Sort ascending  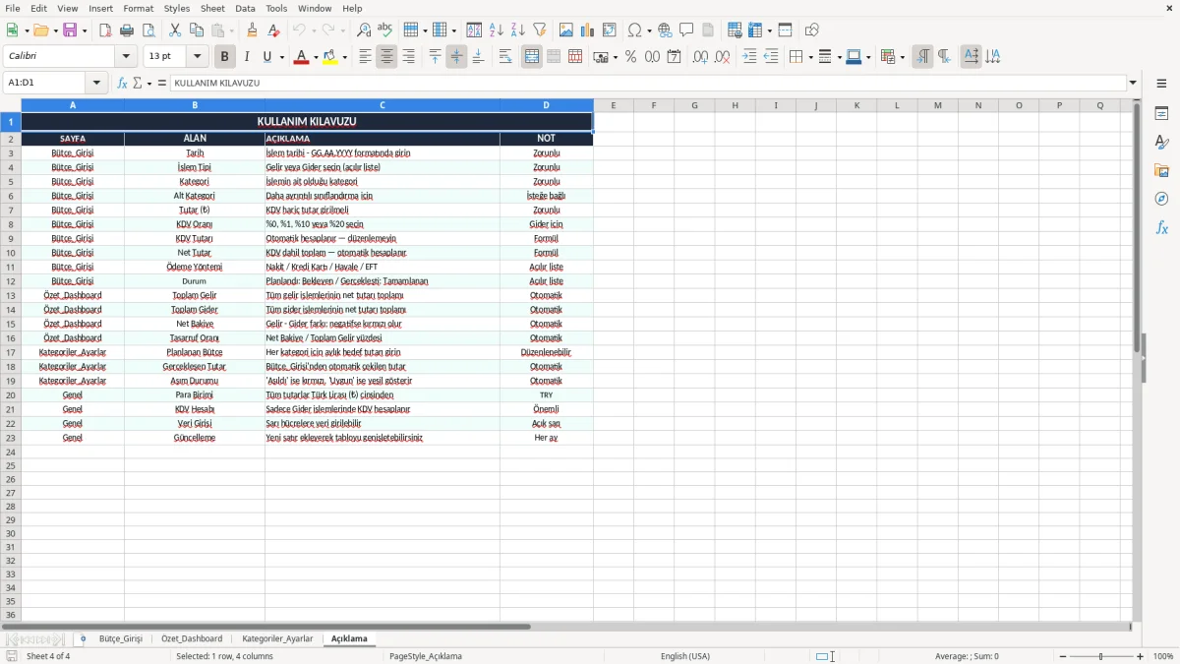(497, 30)
